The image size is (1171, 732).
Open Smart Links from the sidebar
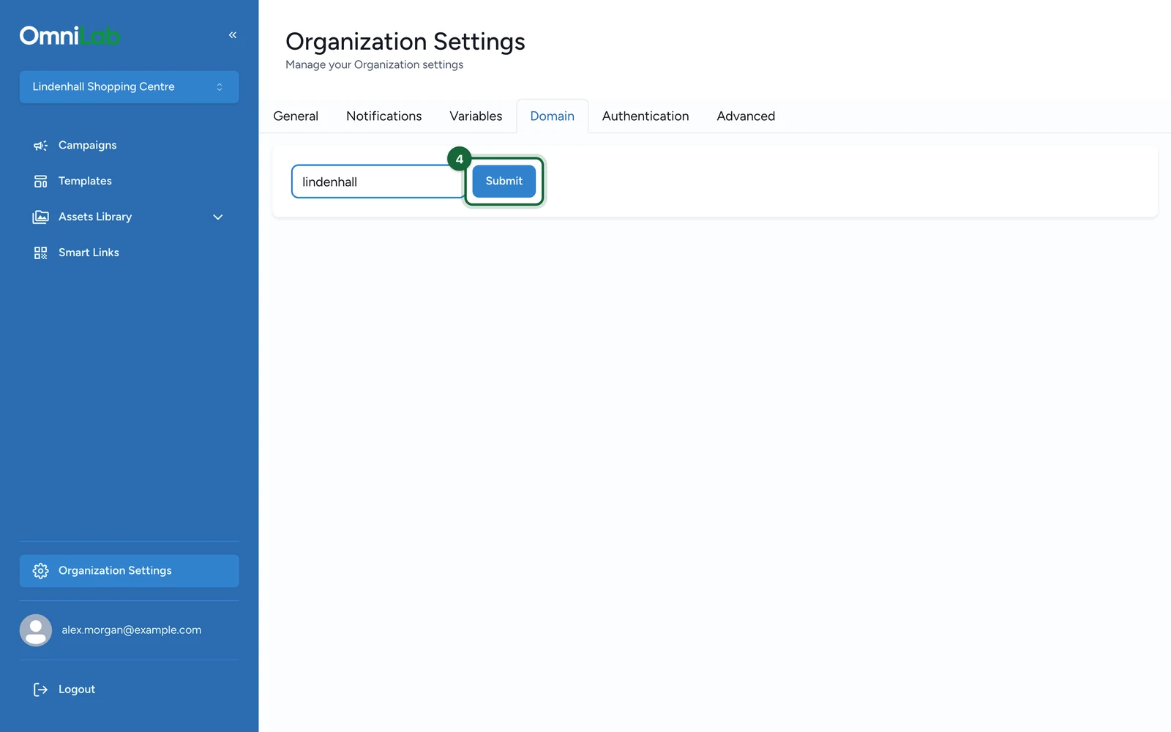[129, 253]
